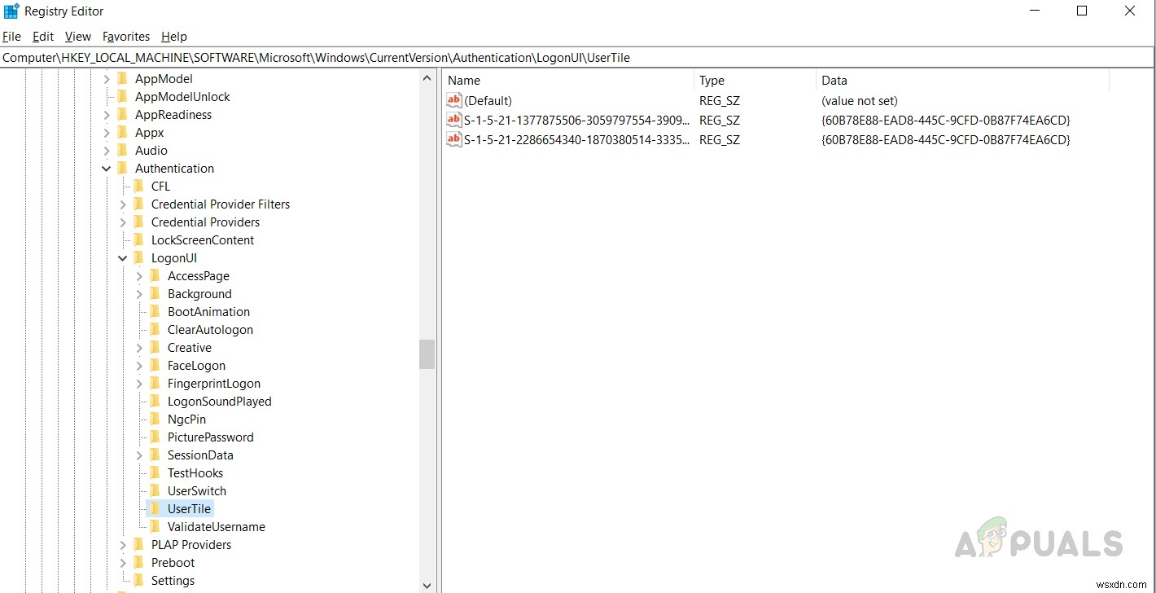
Task: Click the Authentication folder icon
Action: point(123,169)
